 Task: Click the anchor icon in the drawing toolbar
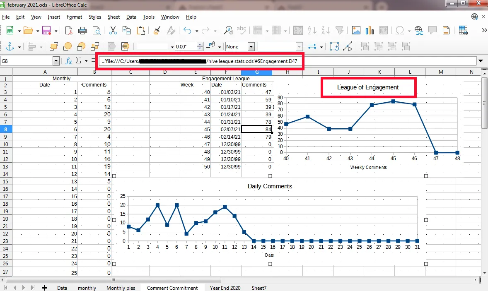[10, 47]
